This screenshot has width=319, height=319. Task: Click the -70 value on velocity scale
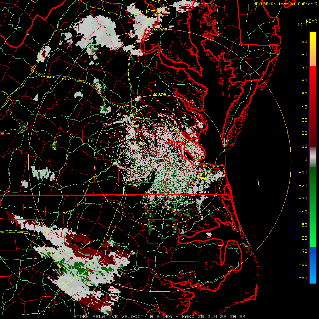[303, 251]
